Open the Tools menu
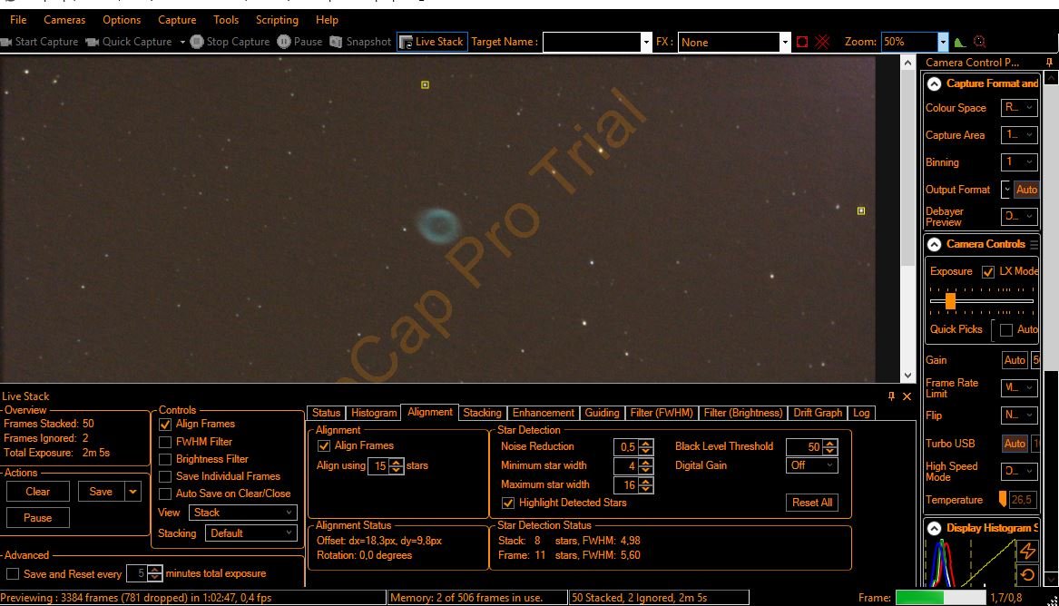 coord(226,20)
